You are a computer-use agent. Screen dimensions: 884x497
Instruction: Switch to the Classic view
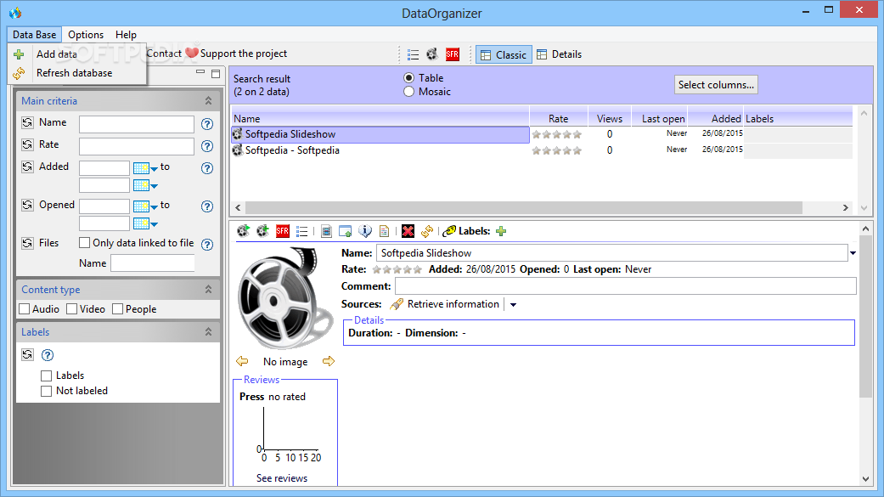point(504,54)
